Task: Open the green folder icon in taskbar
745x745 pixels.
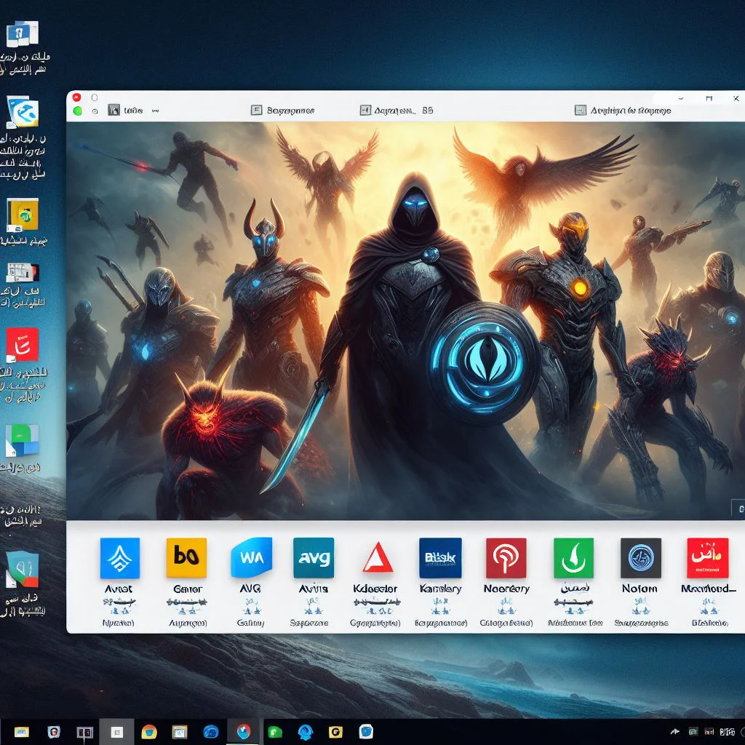Action: [275, 732]
